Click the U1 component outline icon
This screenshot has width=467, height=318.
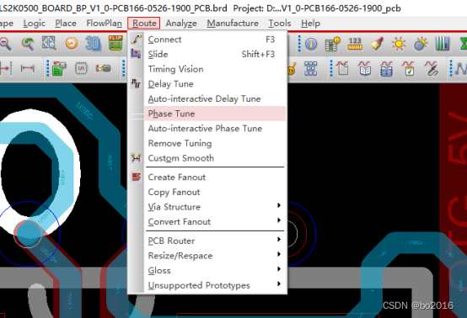point(81,69)
